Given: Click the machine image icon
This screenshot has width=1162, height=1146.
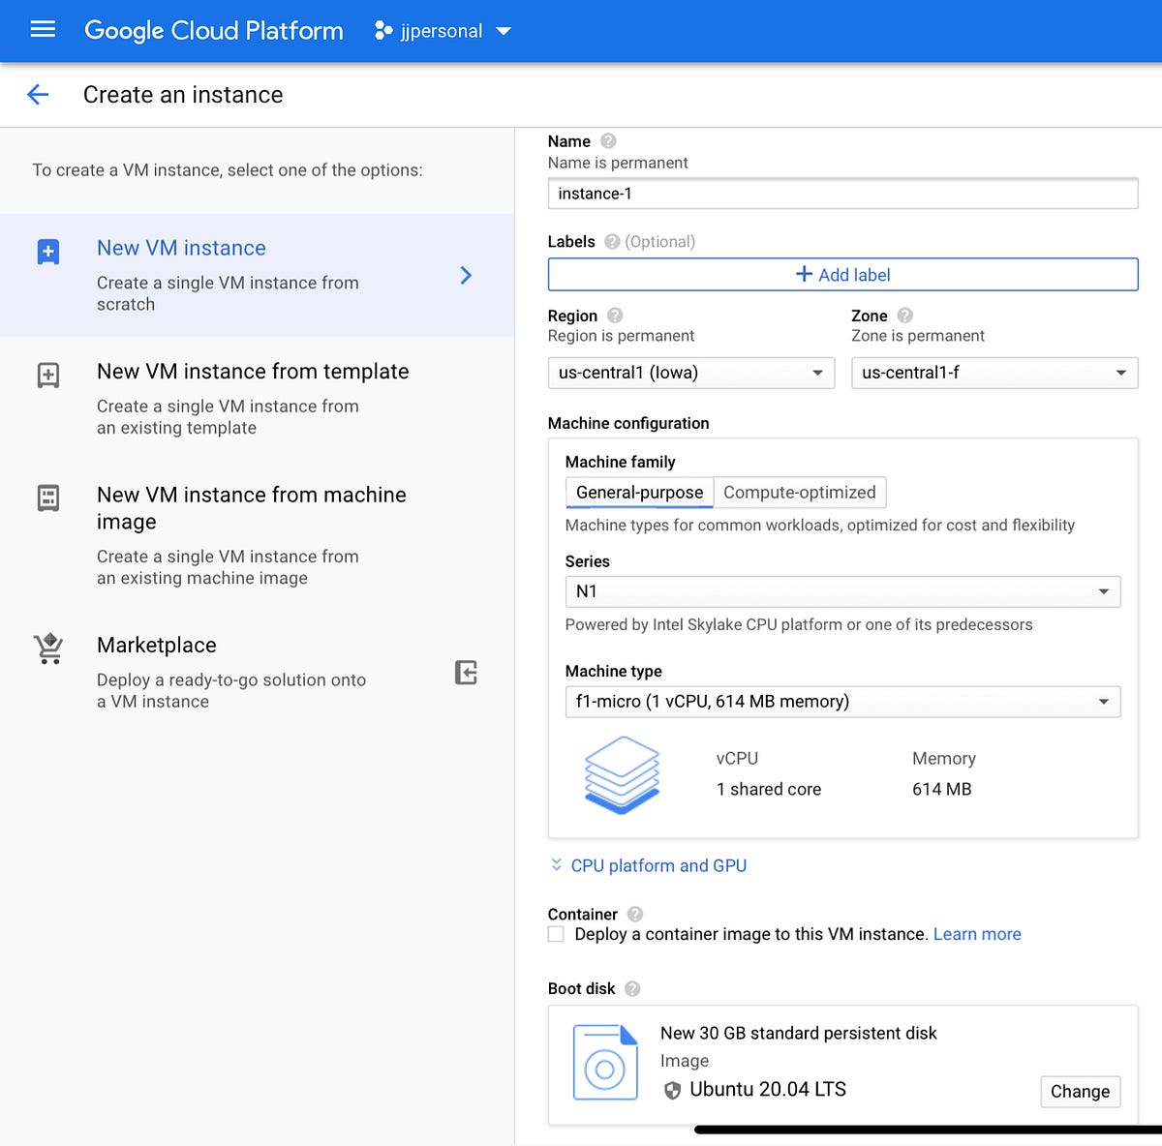Looking at the screenshot, I should pyautogui.click(x=48, y=498).
